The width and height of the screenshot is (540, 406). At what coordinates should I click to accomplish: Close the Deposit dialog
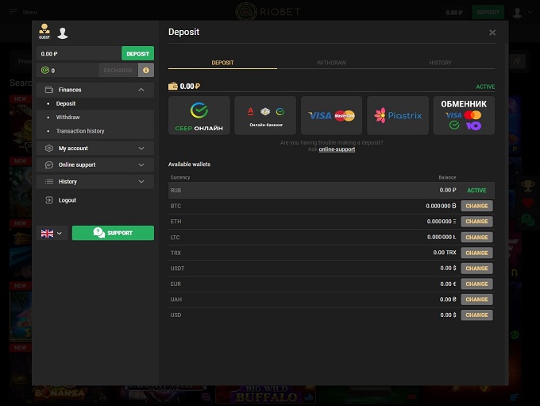tap(492, 33)
